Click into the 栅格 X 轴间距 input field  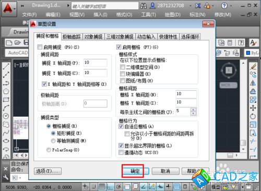[186, 94]
